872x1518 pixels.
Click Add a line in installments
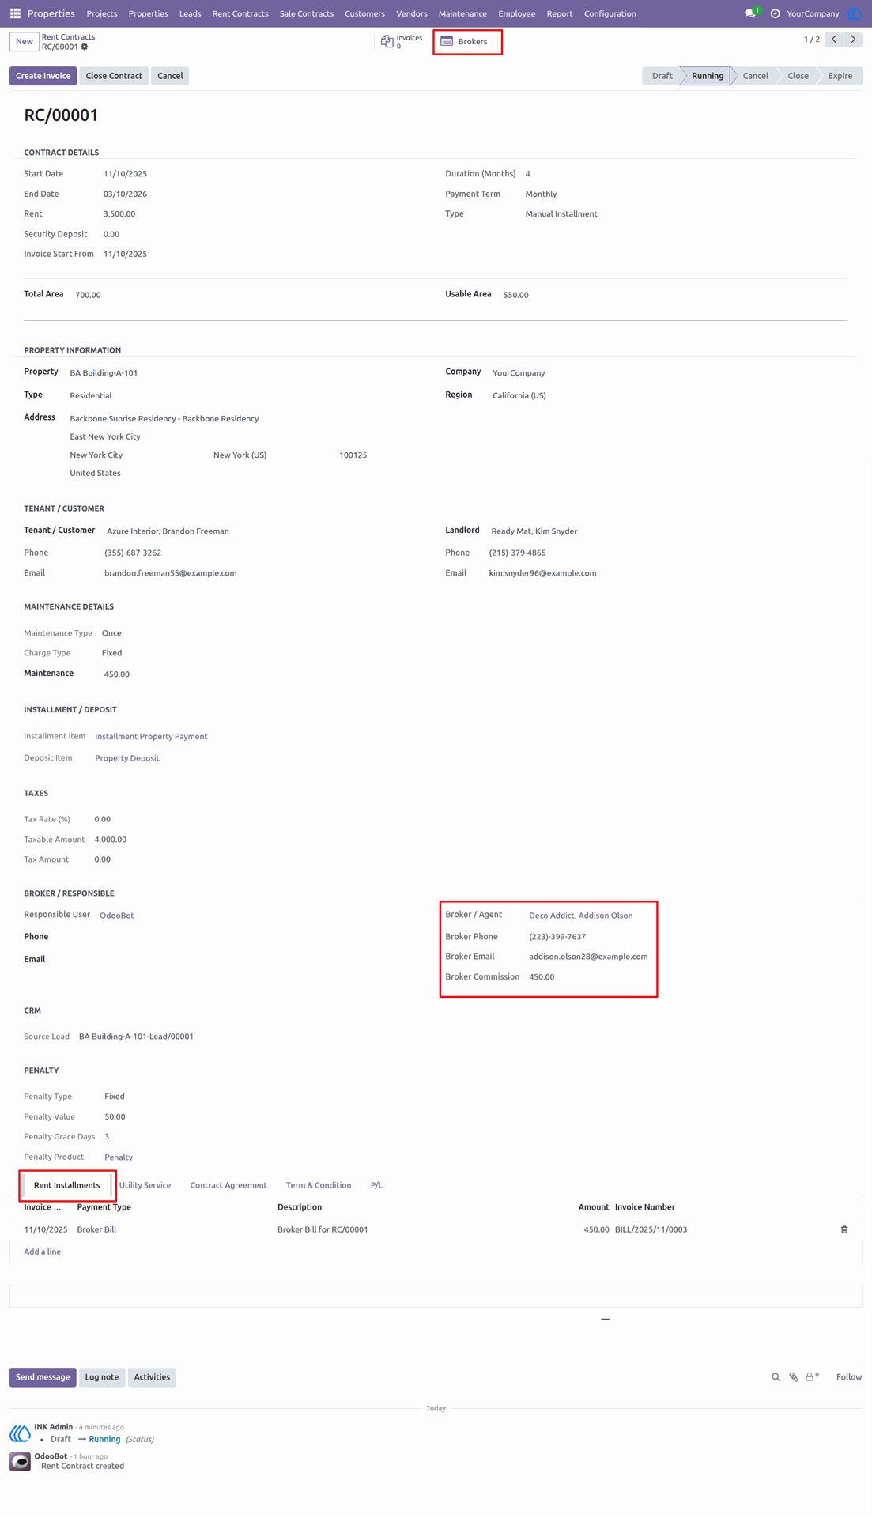point(43,1252)
